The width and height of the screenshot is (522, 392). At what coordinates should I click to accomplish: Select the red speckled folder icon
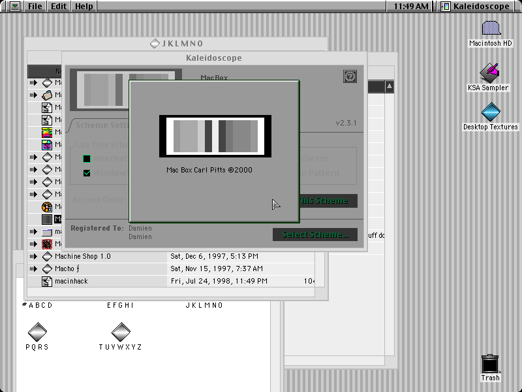47,244
